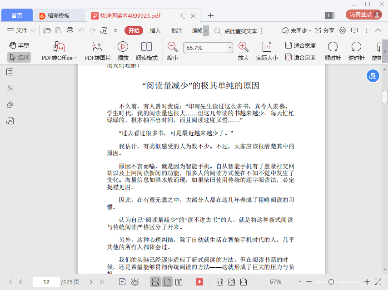Undo the last action
This screenshot has height=290, width=388.
click(x=81, y=31)
